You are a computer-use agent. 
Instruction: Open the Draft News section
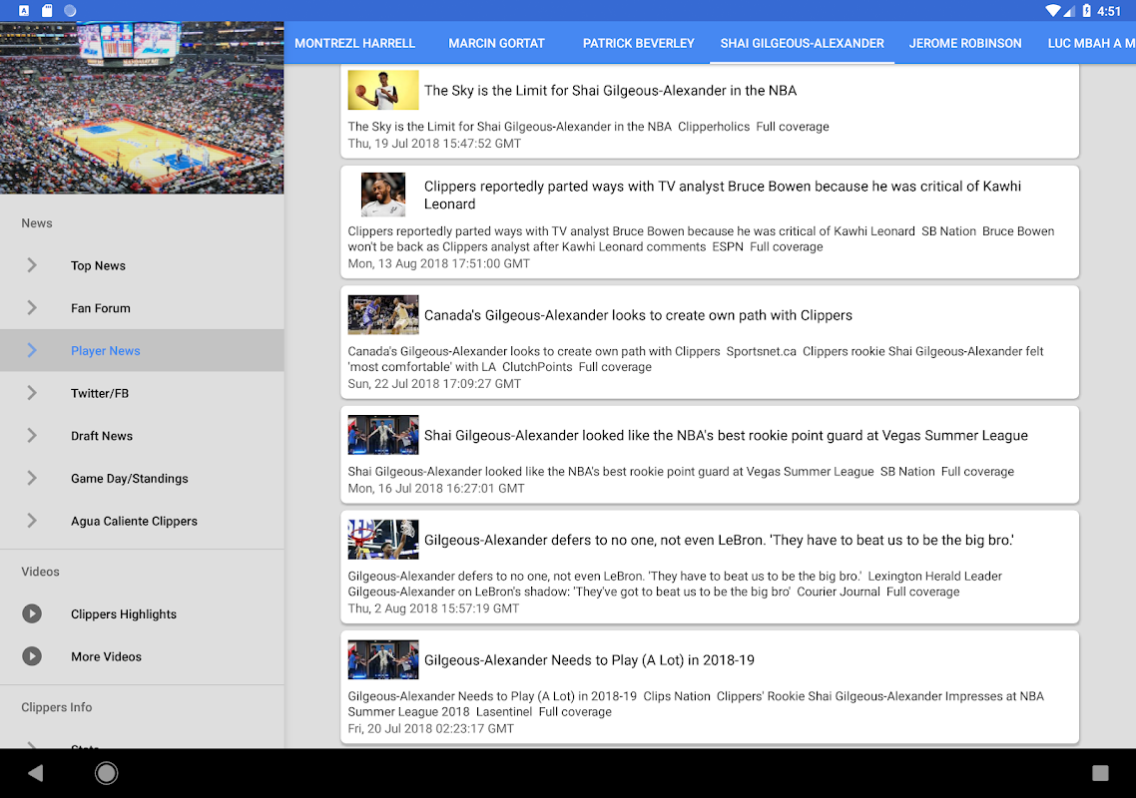point(142,435)
